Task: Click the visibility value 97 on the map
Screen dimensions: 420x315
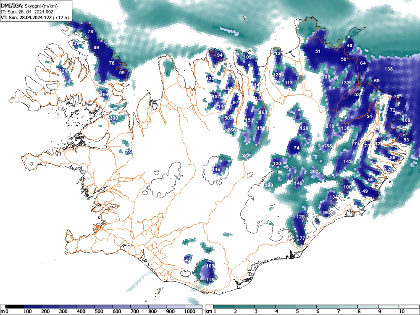Action: pyautogui.click(x=236, y=102)
